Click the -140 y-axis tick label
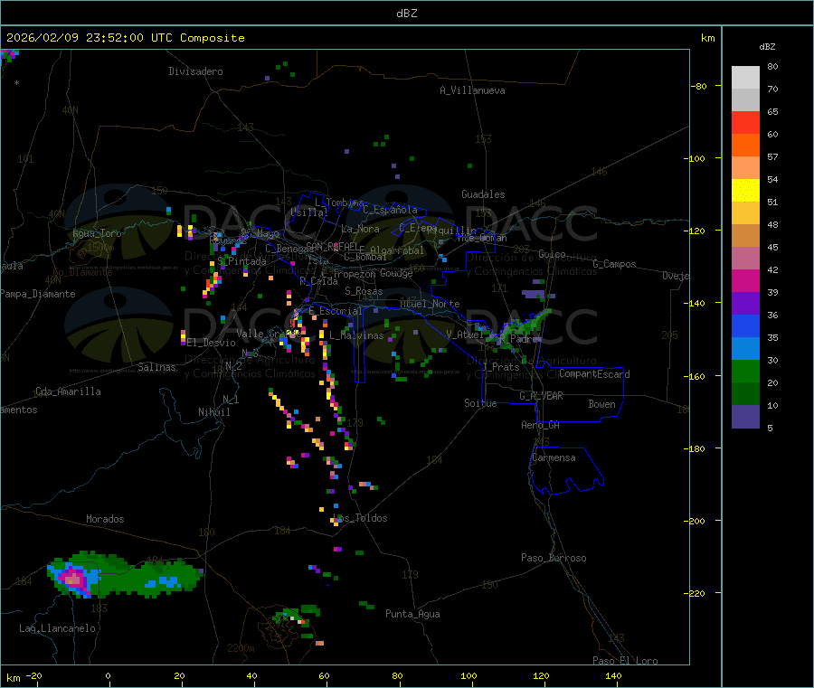Viewport: 814px width, 688px height. pos(696,304)
